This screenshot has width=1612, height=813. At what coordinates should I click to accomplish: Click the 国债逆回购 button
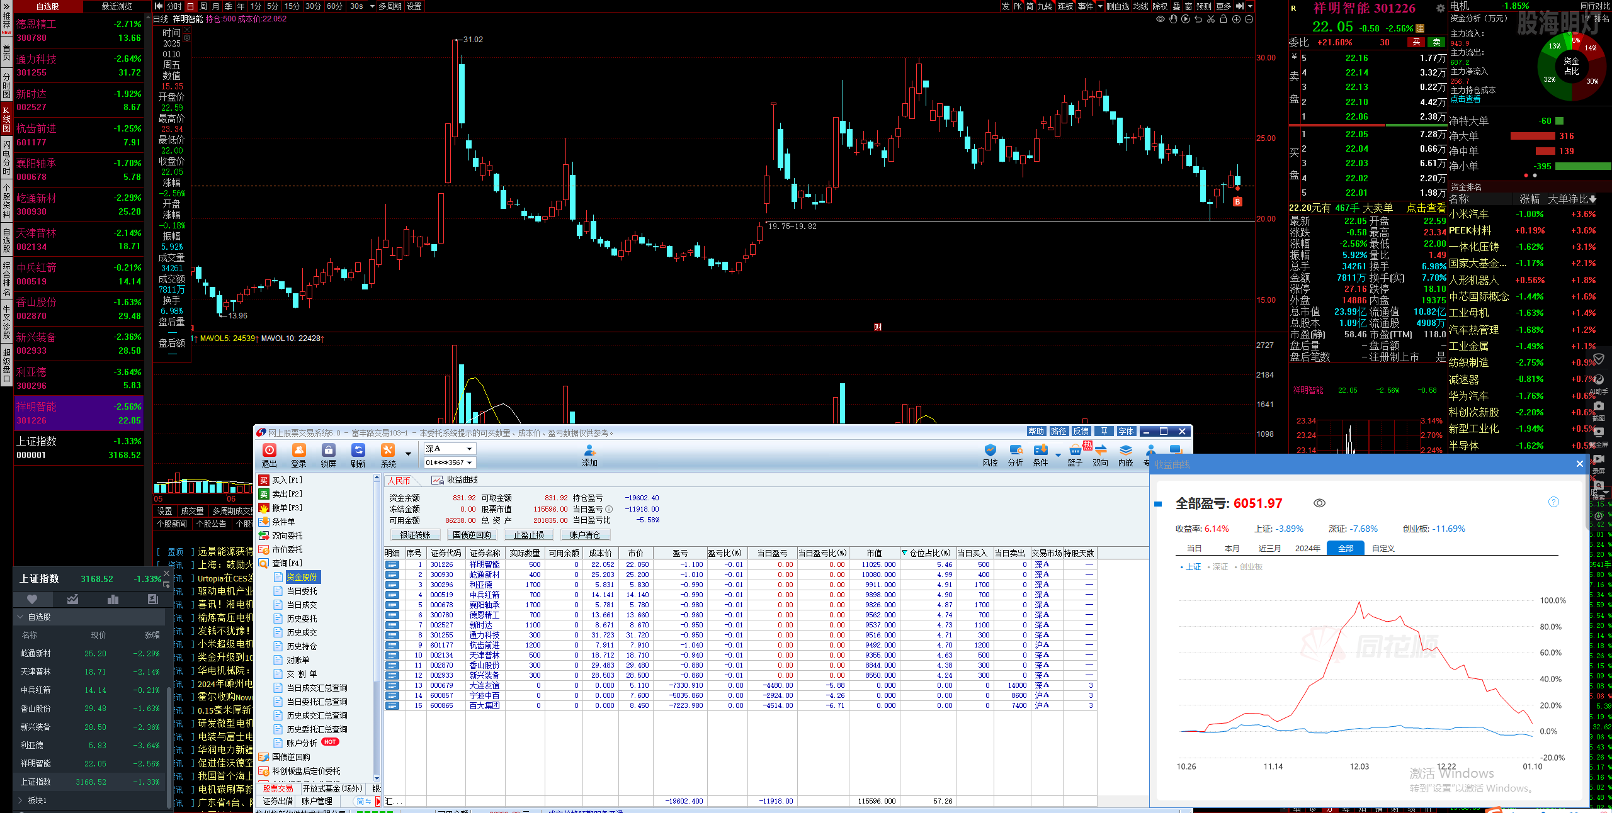click(x=472, y=535)
